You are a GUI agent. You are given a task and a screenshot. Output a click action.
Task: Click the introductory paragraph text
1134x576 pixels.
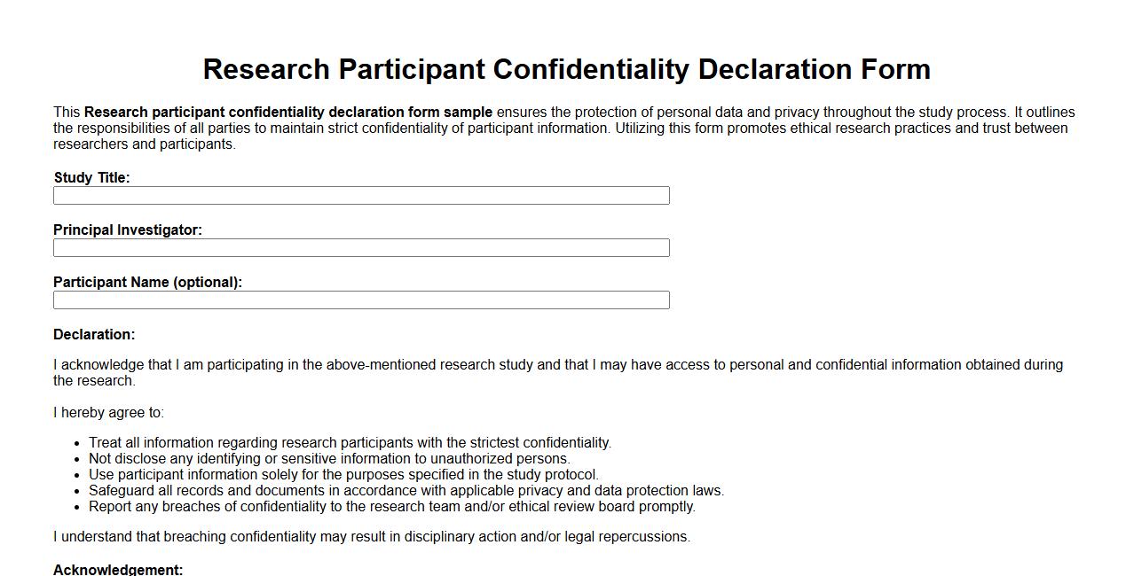click(x=563, y=127)
